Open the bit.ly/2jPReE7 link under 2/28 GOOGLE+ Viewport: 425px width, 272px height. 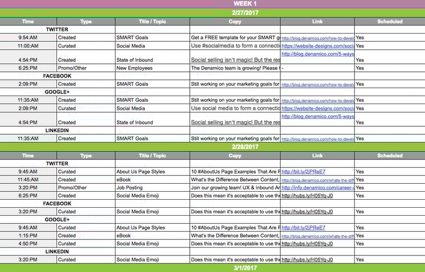(303, 228)
